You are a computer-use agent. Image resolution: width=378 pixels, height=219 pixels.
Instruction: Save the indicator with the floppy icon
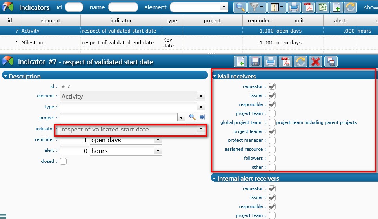click(255, 62)
